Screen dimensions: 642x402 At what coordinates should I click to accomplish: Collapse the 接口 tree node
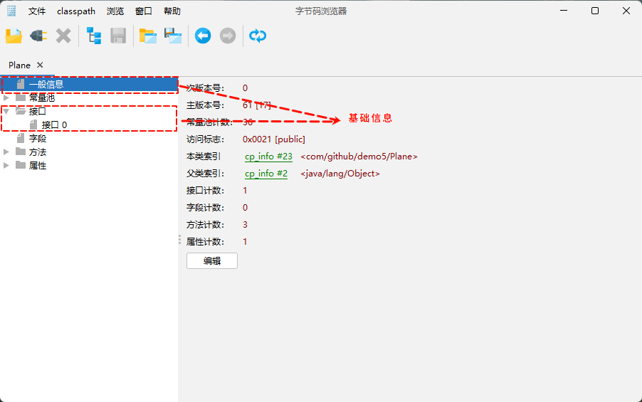coord(6,111)
